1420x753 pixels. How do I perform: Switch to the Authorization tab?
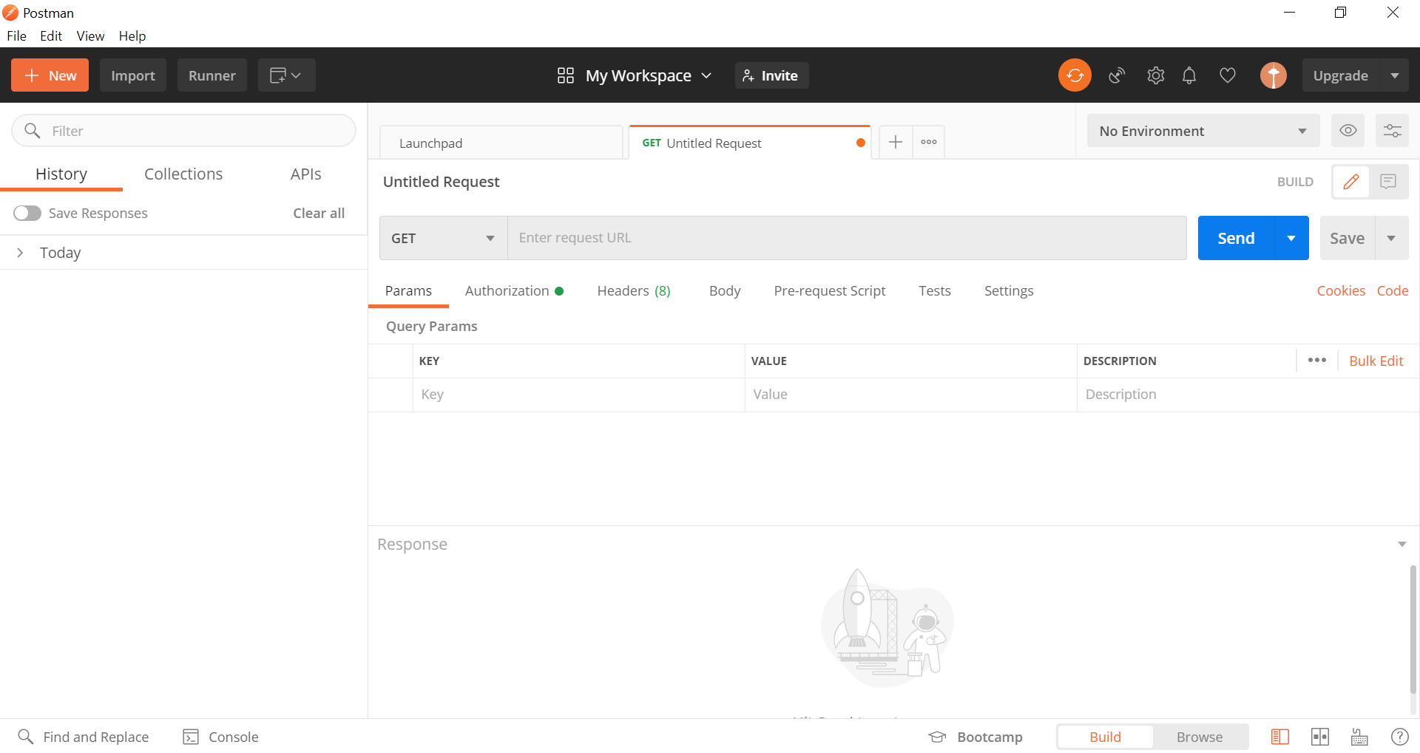tap(507, 290)
